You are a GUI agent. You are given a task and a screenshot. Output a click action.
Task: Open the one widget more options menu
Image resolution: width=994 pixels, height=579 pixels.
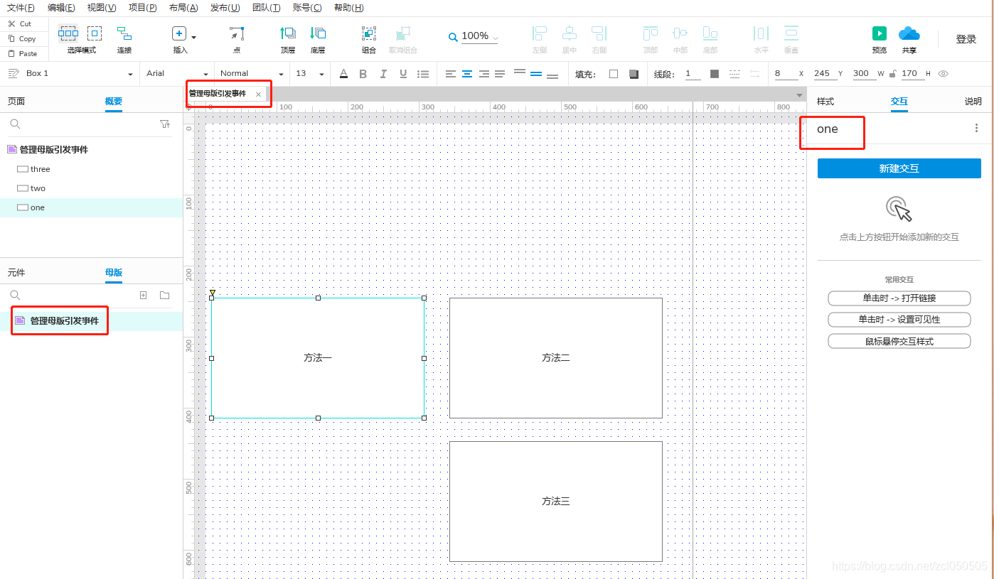[976, 129]
